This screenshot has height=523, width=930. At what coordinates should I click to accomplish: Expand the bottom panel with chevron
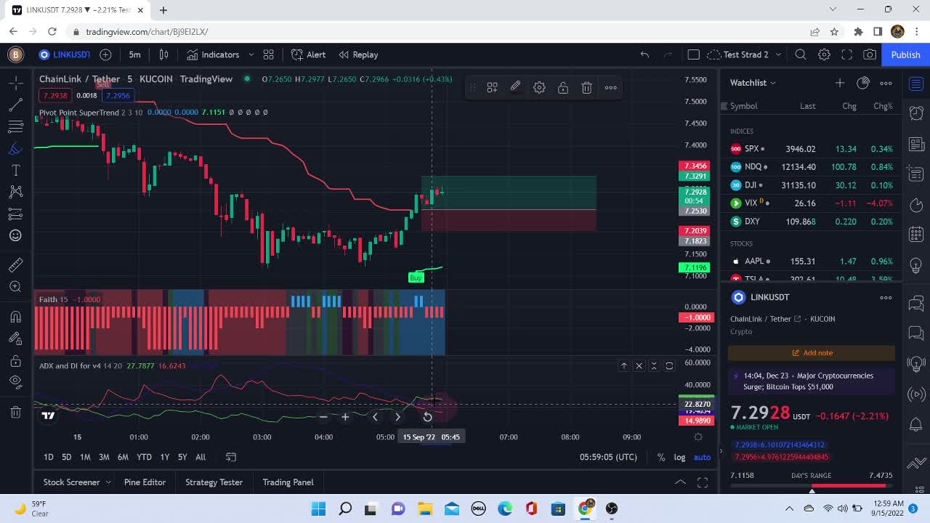(x=680, y=482)
